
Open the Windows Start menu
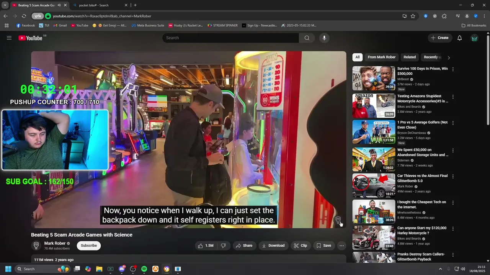pyautogui.click(x=8, y=269)
